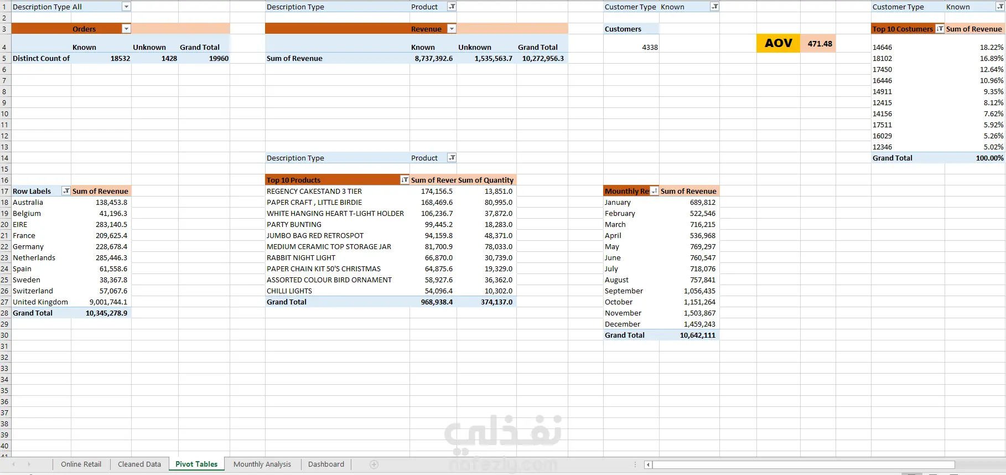Select WHITE HANGING HEART T-LIGHT HOLDER cell

(338, 213)
